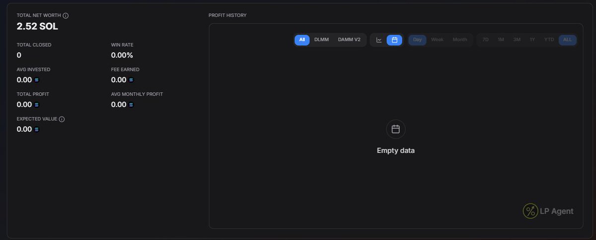Viewport: 596px width, 240px height.
Task: Set time range to 7D
Action: pos(486,40)
